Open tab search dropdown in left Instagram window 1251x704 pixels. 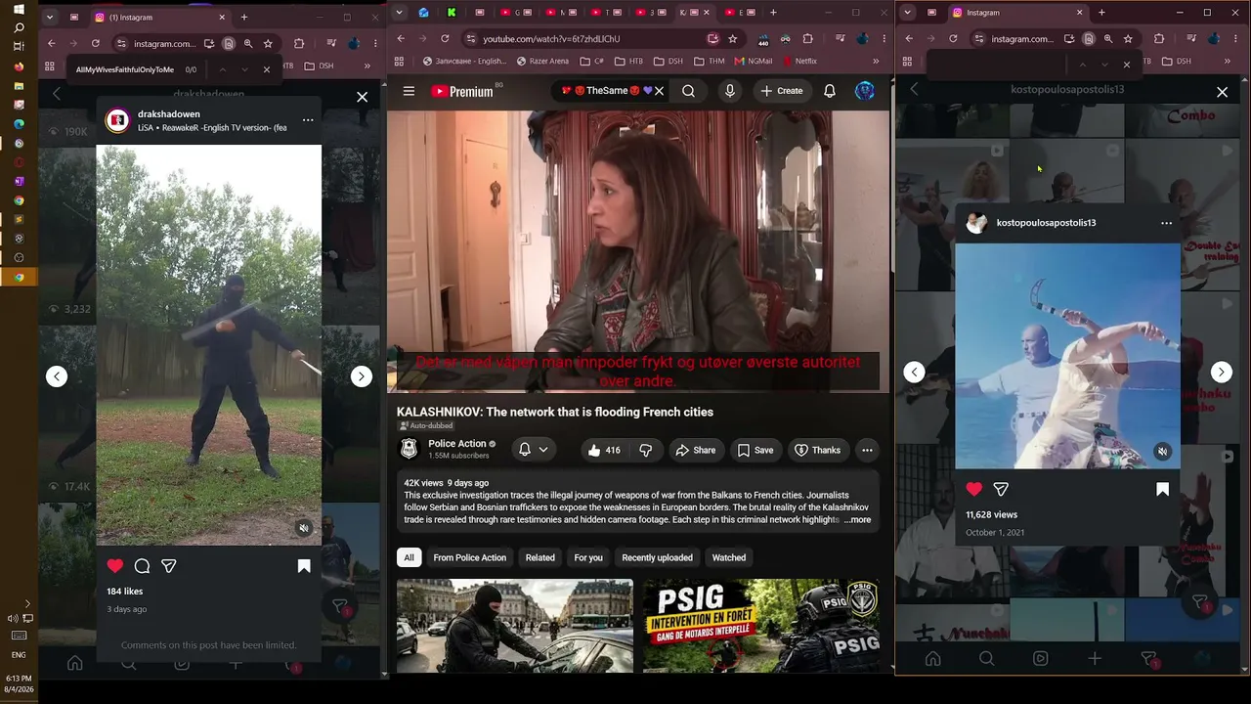pyautogui.click(x=49, y=17)
